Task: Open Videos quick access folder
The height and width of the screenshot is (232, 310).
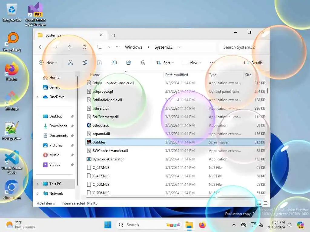Action: (51, 165)
